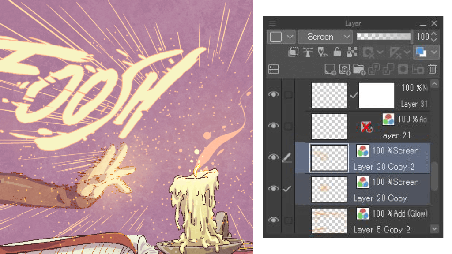Check the selection box for Layer 5 Copy 2
The height and width of the screenshot is (254, 452).
(x=288, y=220)
